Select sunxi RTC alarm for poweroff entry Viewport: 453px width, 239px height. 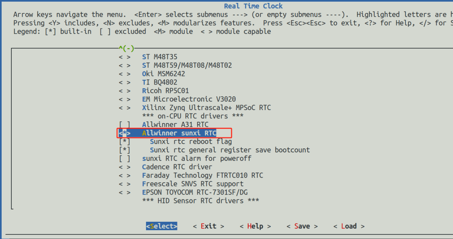coord(197,158)
